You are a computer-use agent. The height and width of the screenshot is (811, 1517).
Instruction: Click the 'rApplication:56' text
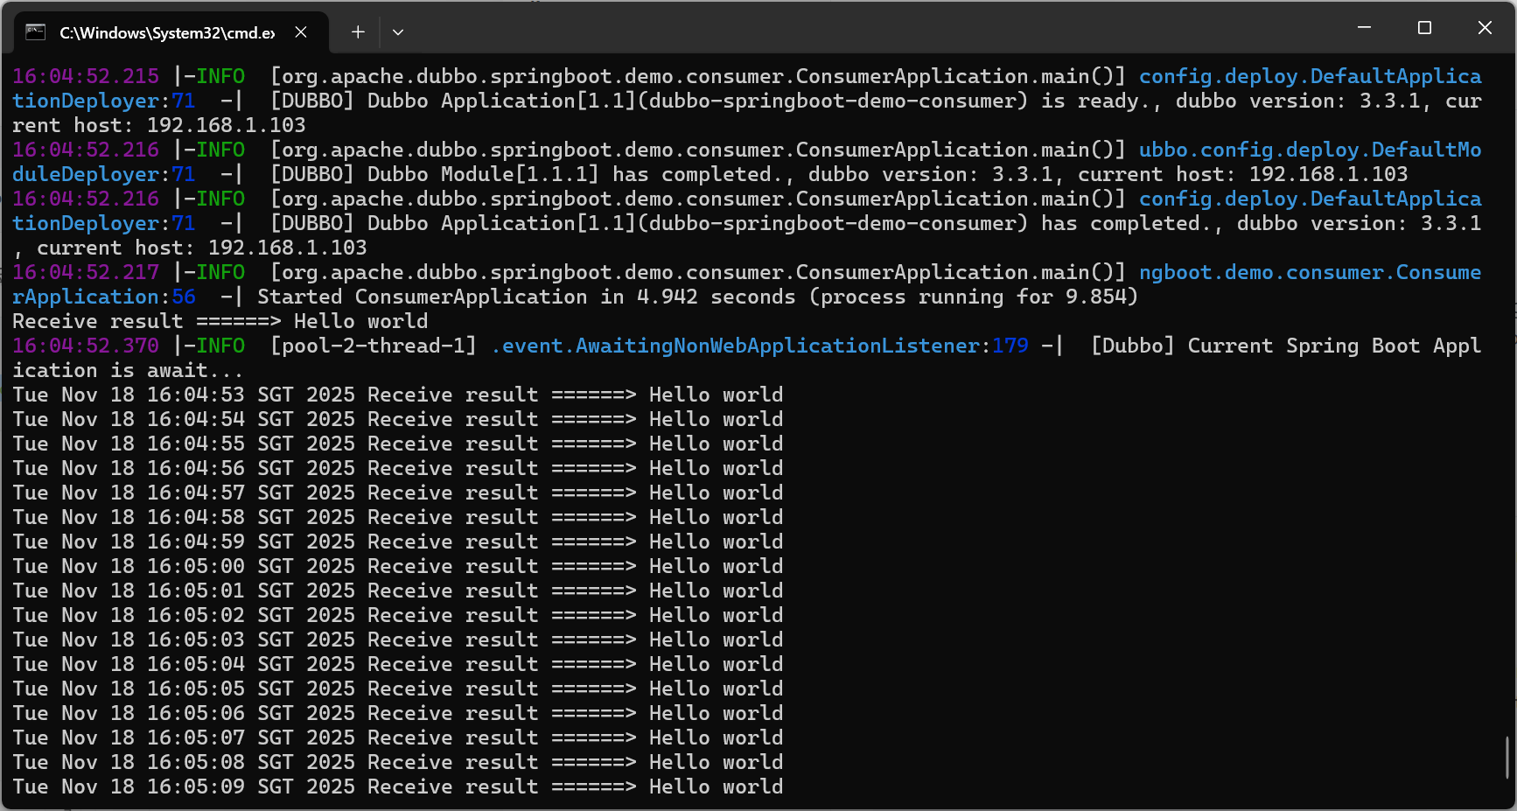click(104, 297)
